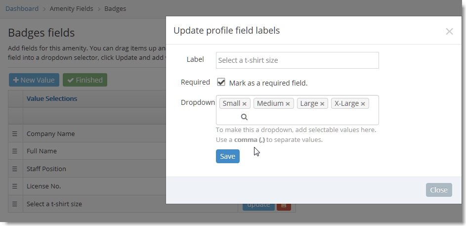The width and height of the screenshot is (466, 226).
Task: Open the Amenity Fields breadcrumb
Action: [x=71, y=8]
